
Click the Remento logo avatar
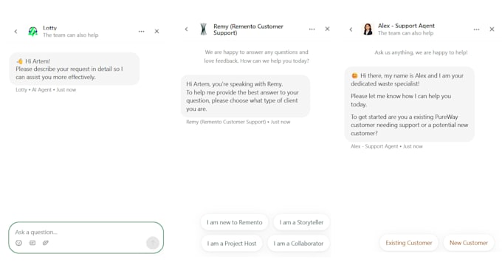pyautogui.click(x=203, y=29)
